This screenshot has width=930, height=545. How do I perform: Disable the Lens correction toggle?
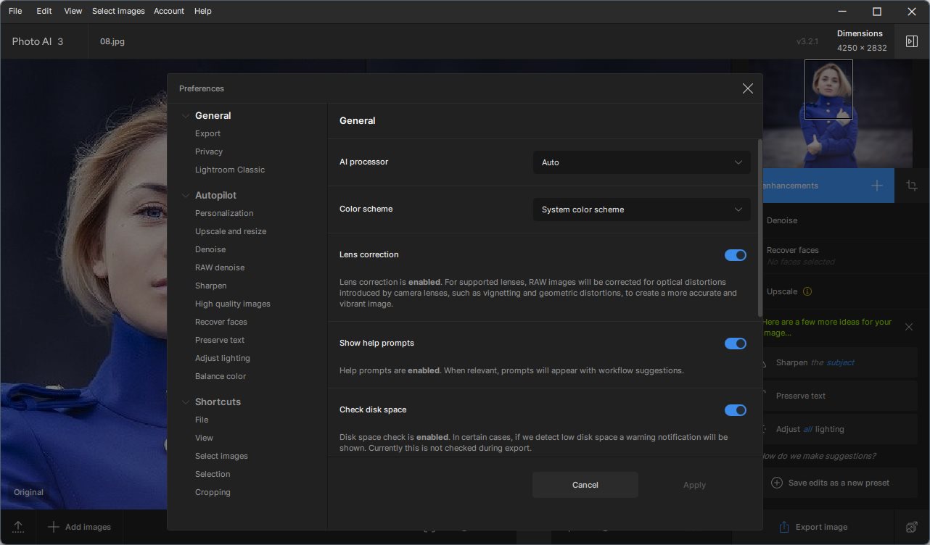(x=735, y=255)
